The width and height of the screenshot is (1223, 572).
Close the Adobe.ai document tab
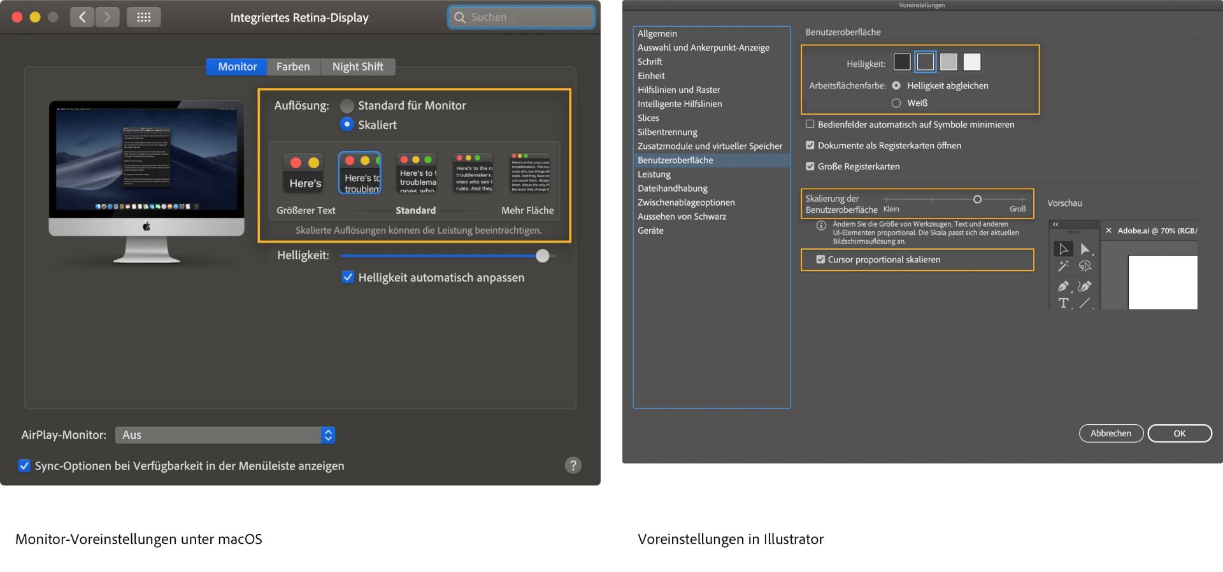(1108, 231)
